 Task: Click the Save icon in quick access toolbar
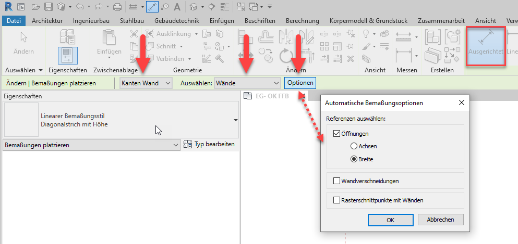tap(48, 7)
